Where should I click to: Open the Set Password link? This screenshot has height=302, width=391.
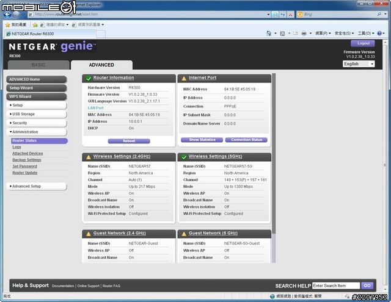(24, 167)
